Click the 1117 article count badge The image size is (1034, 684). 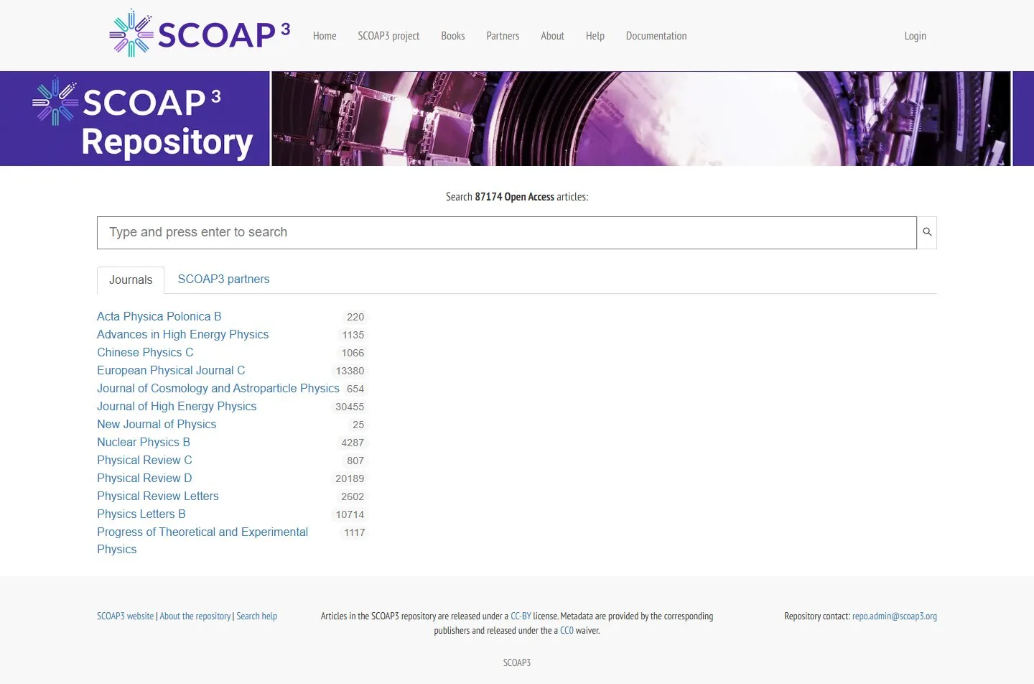click(355, 532)
